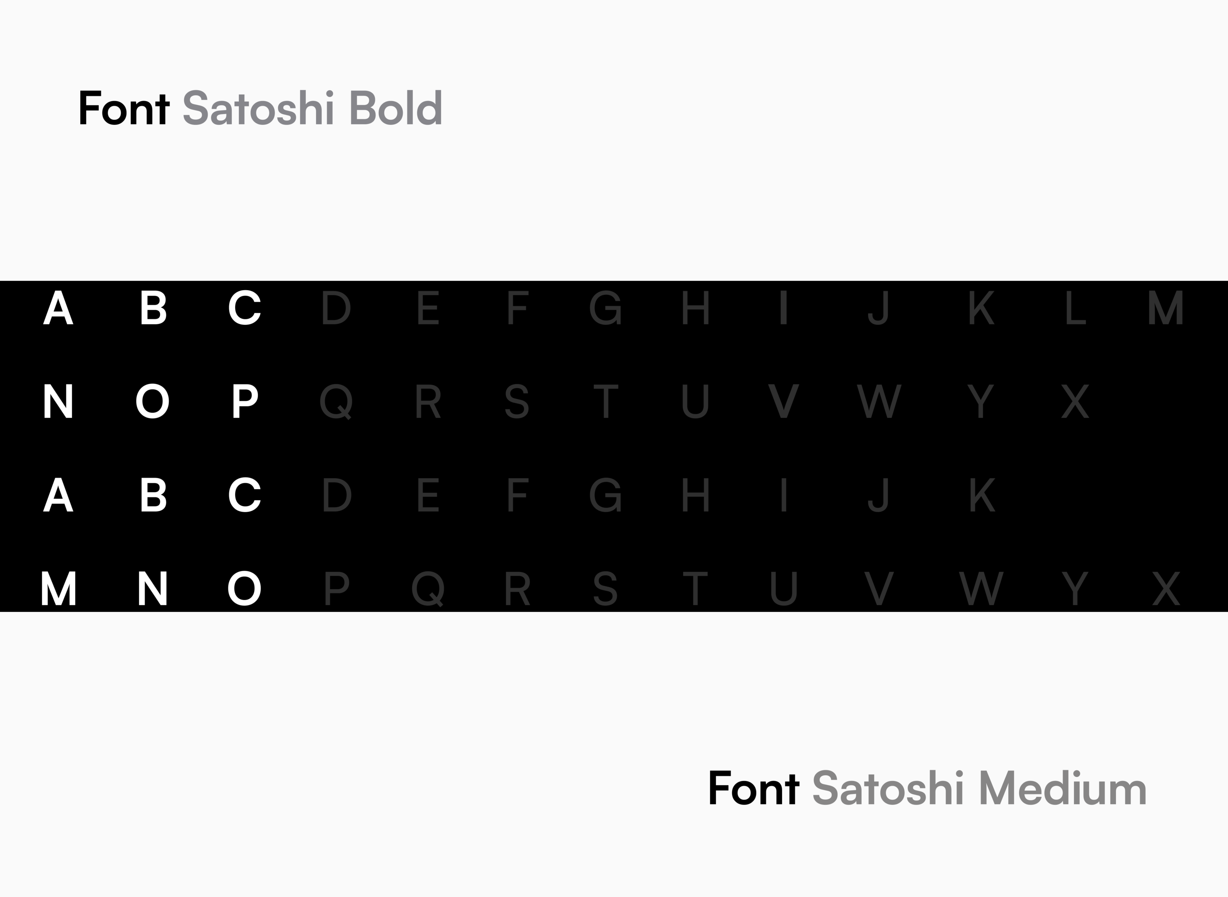Click the white letter M

tap(59, 588)
